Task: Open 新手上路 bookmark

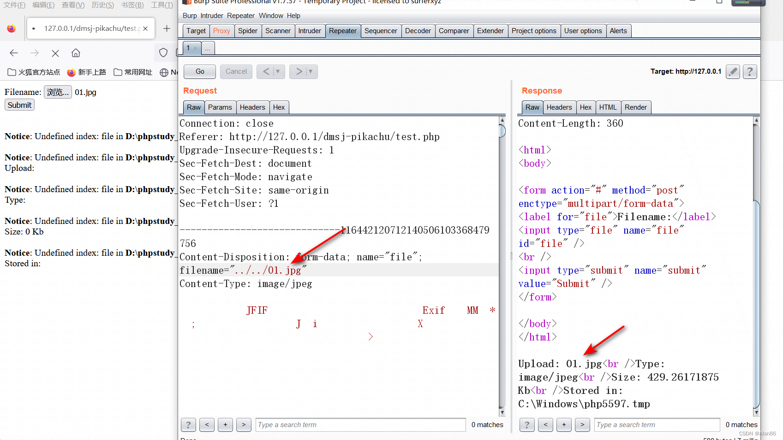Action: pyautogui.click(x=86, y=72)
